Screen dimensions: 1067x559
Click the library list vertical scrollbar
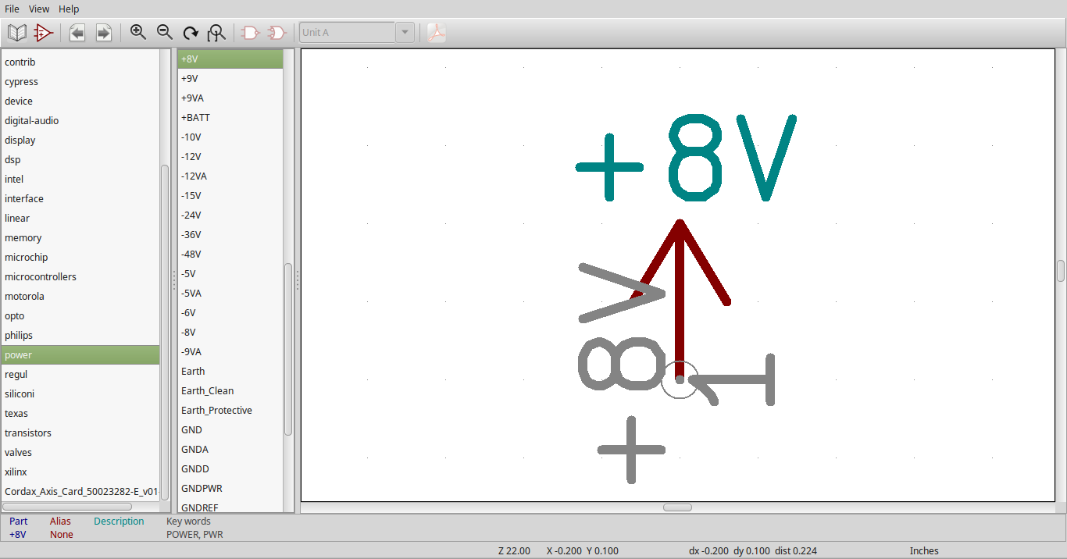165,332
